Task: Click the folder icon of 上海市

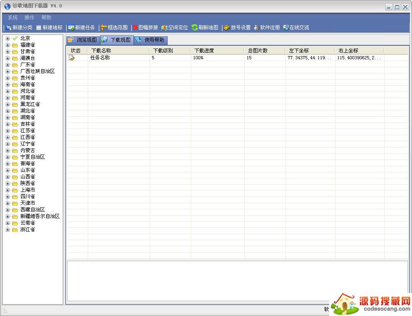Action: 15,190
